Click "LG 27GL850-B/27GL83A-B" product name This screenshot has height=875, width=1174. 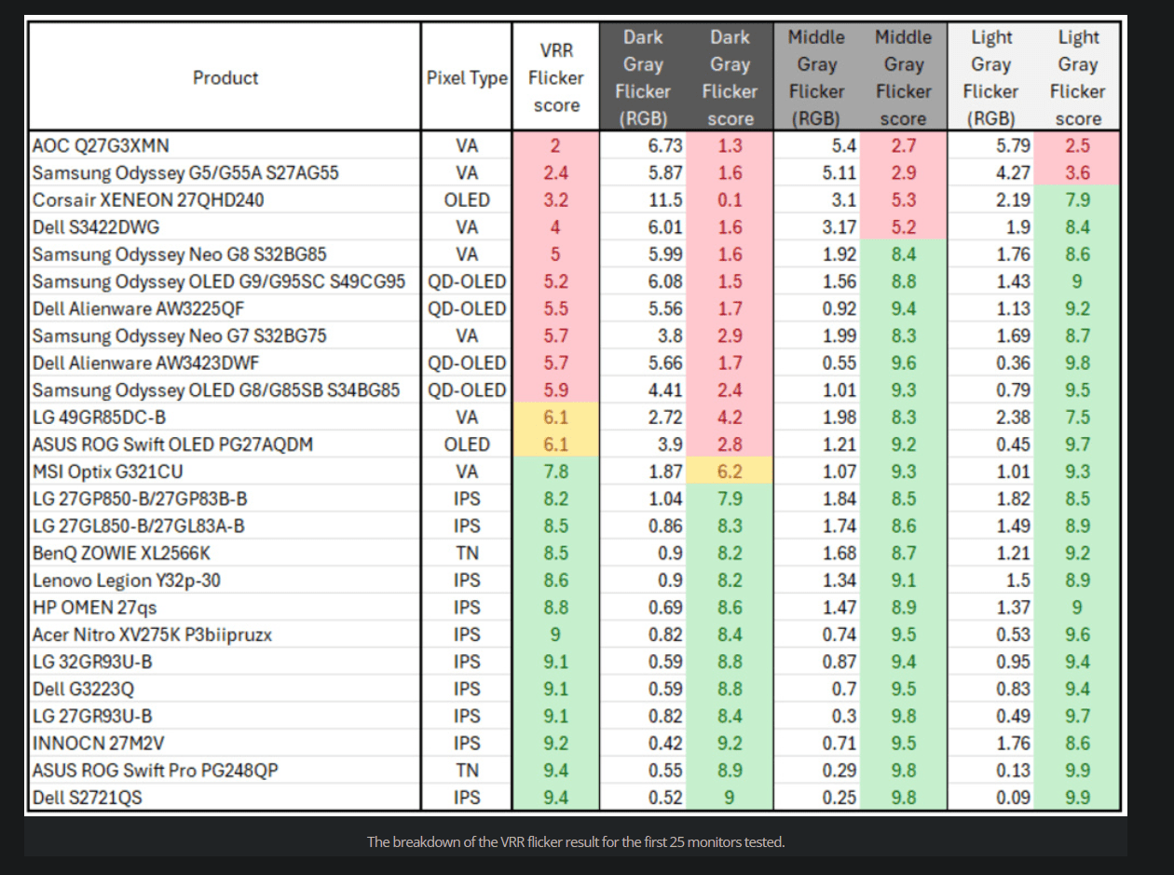(x=139, y=525)
